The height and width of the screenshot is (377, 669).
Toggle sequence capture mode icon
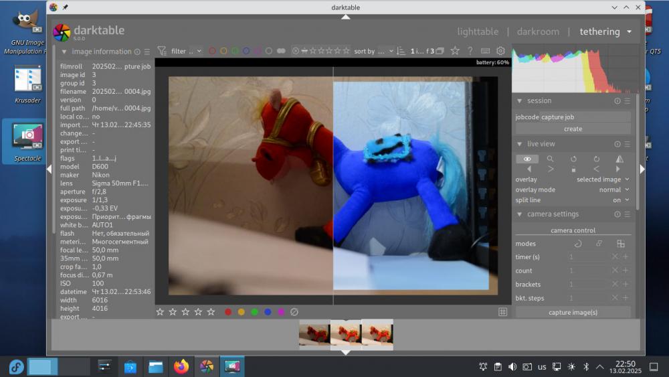(599, 244)
